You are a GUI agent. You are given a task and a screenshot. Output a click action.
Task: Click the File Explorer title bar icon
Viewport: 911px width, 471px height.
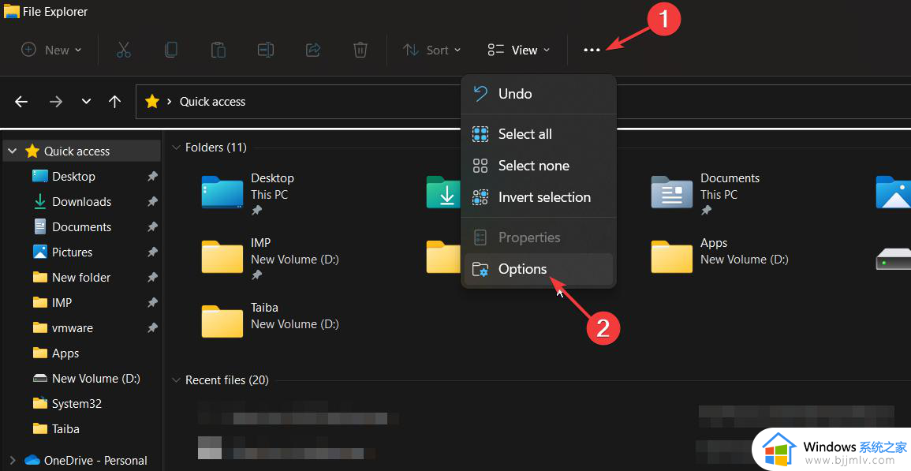pos(12,11)
